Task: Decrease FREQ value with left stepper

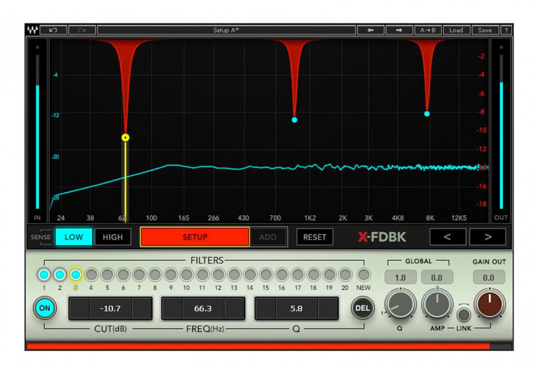Action: (x=172, y=308)
